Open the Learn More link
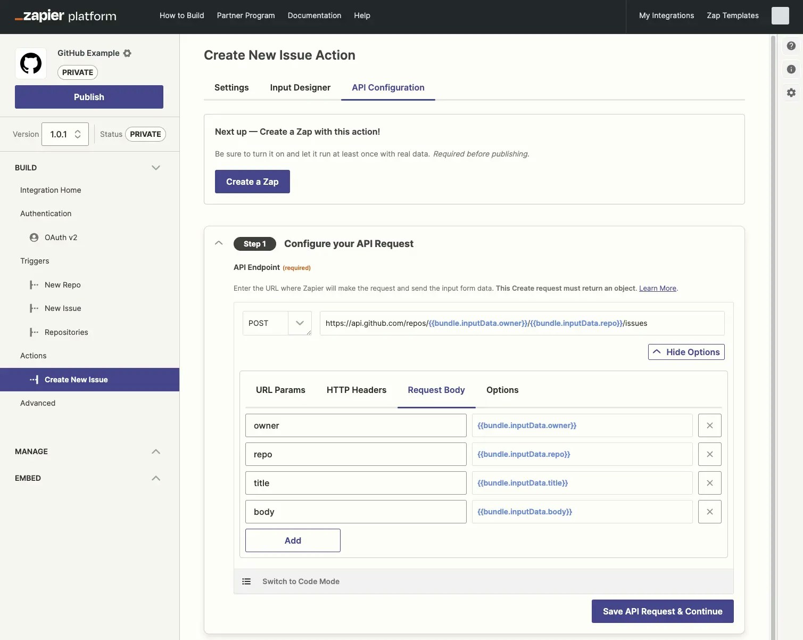This screenshot has height=640, width=803. 658,288
